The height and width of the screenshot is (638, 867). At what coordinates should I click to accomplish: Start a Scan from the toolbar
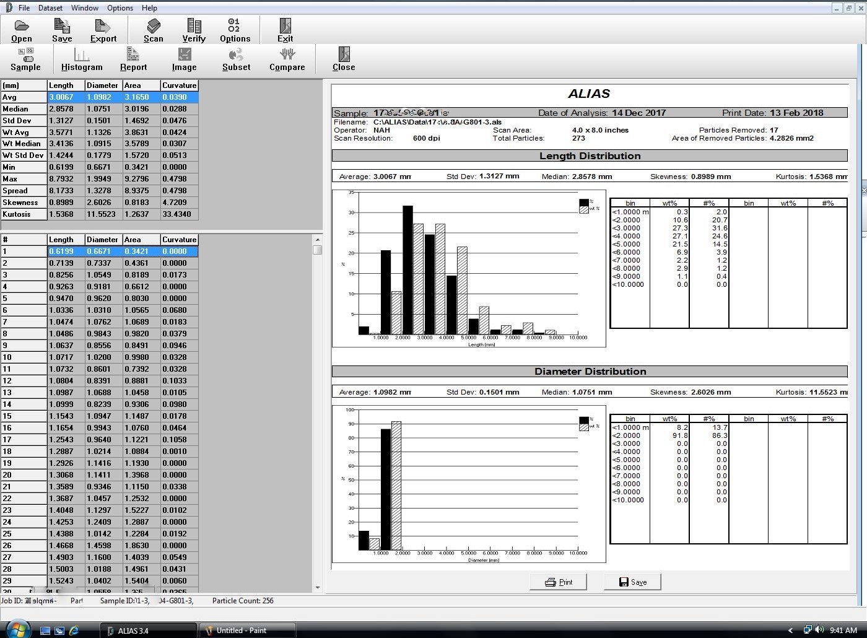[153, 27]
